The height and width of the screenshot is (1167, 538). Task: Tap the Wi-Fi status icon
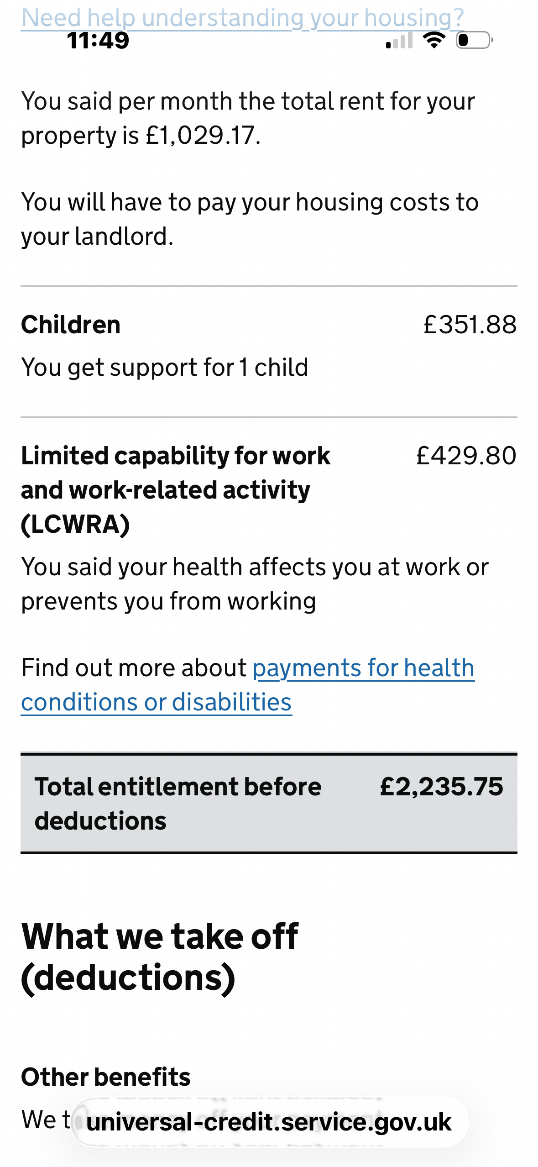point(434,40)
